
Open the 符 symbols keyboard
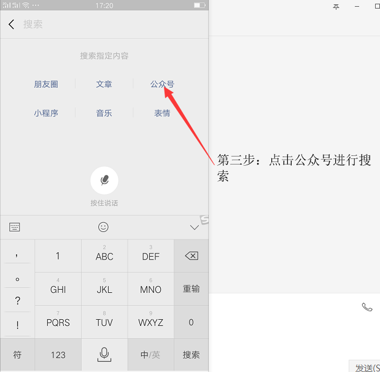pyautogui.click(x=17, y=355)
